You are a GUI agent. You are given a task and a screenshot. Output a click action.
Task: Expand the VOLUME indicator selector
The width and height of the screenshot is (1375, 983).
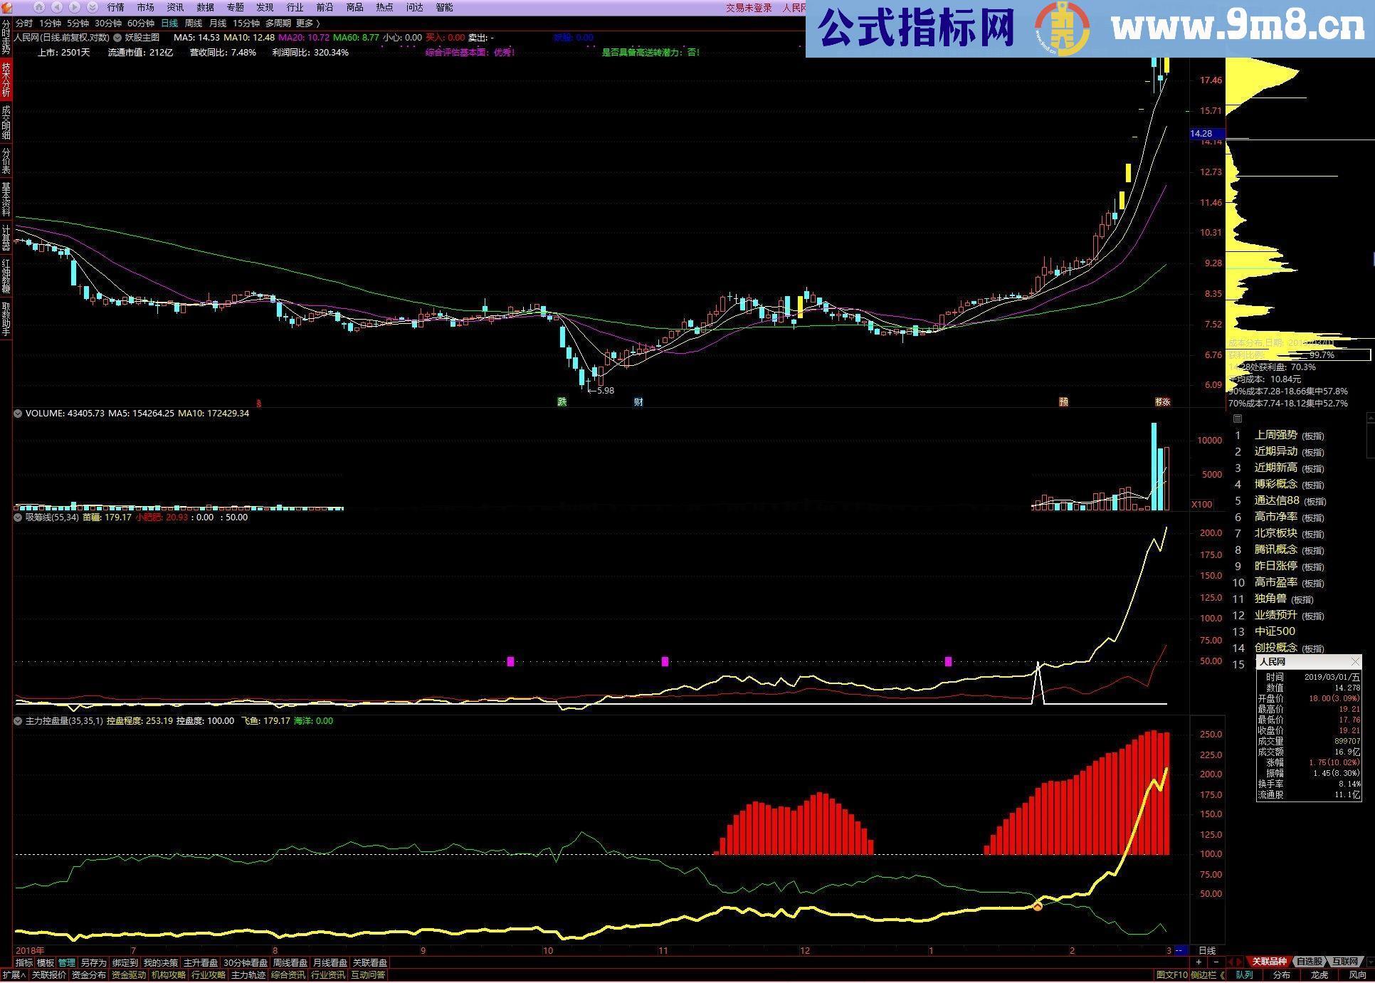point(19,414)
